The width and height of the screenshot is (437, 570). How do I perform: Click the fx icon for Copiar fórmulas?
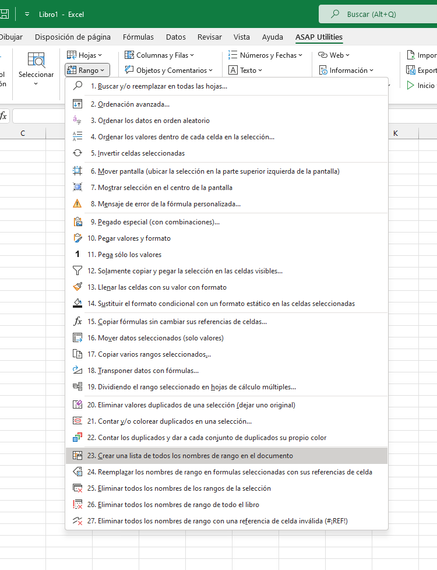click(77, 321)
